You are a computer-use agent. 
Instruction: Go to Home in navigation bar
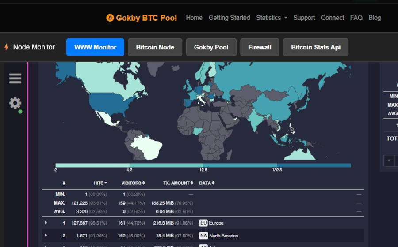click(x=194, y=18)
